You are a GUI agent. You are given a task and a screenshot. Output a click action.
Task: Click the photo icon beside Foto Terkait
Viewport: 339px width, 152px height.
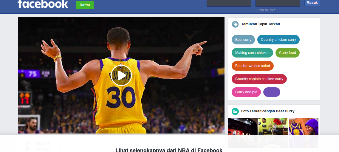[235, 111]
